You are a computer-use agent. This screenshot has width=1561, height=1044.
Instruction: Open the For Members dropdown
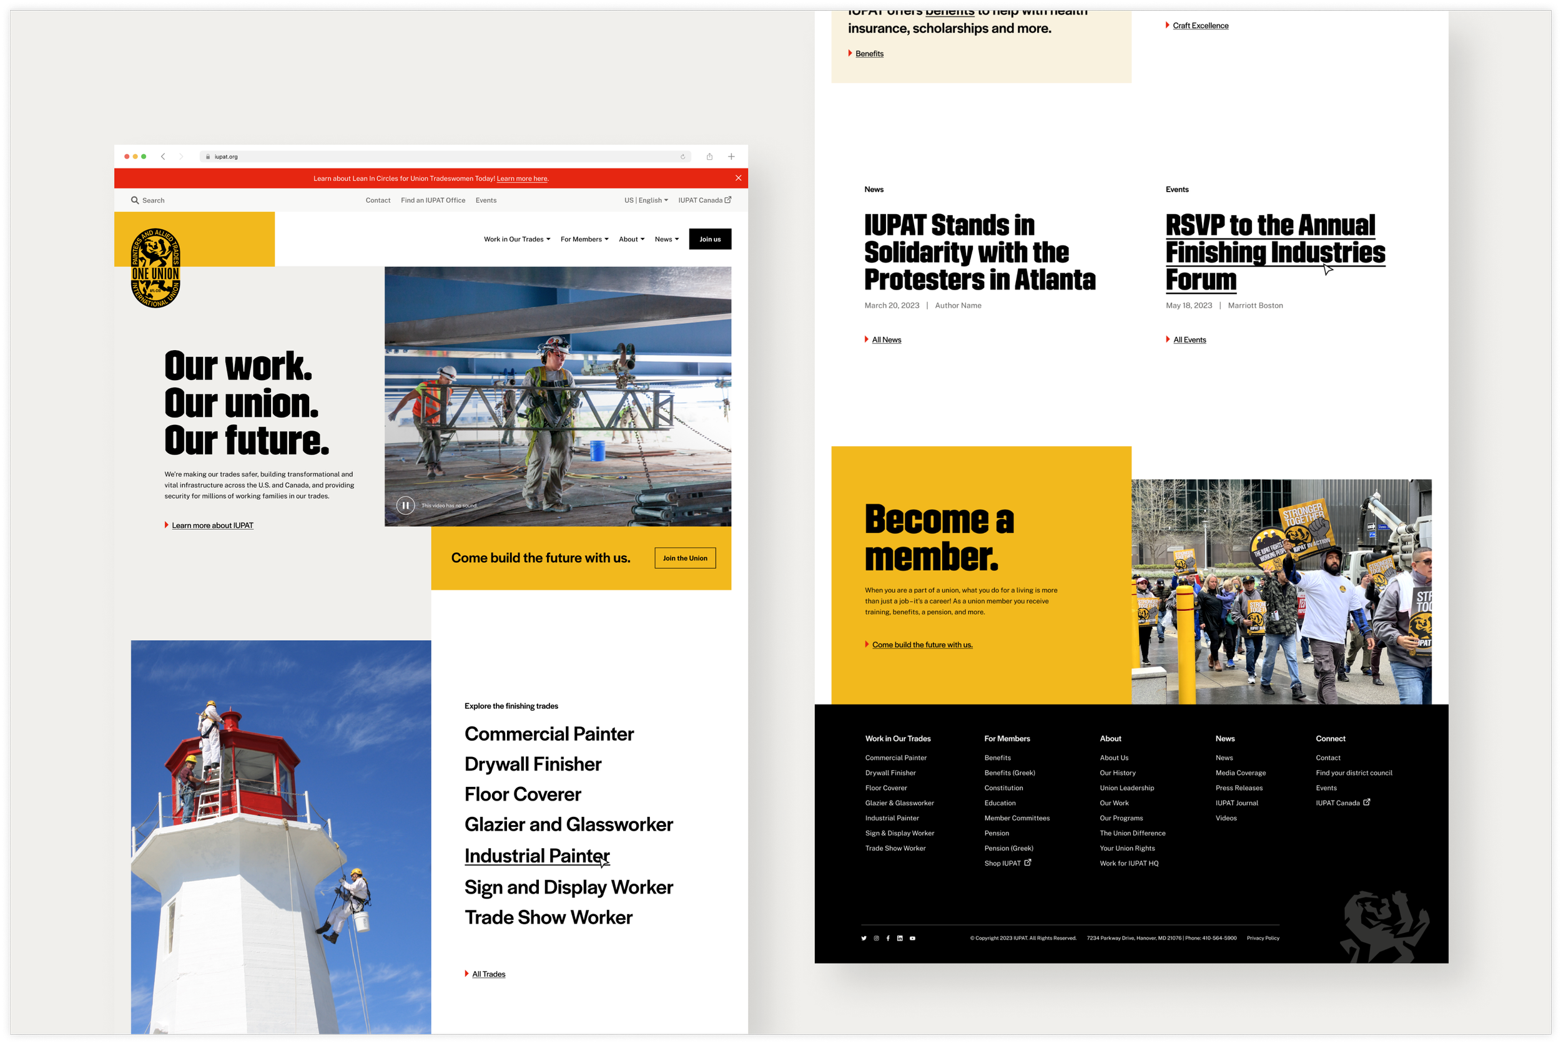coord(584,239)
